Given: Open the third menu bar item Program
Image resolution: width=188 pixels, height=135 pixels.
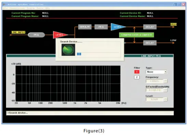Looking at the screenshot, I should (x=31, y=8).
